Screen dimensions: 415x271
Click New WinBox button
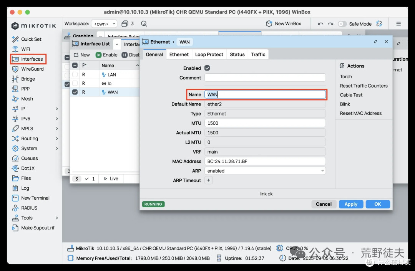pos(284,24)
